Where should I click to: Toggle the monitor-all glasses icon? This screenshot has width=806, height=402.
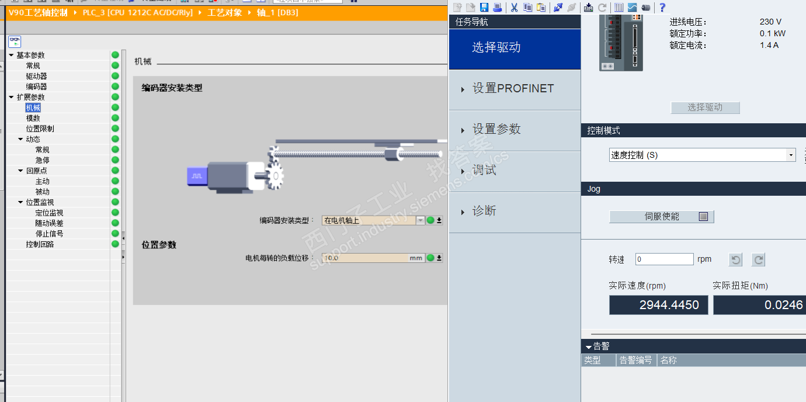(15, 41)
